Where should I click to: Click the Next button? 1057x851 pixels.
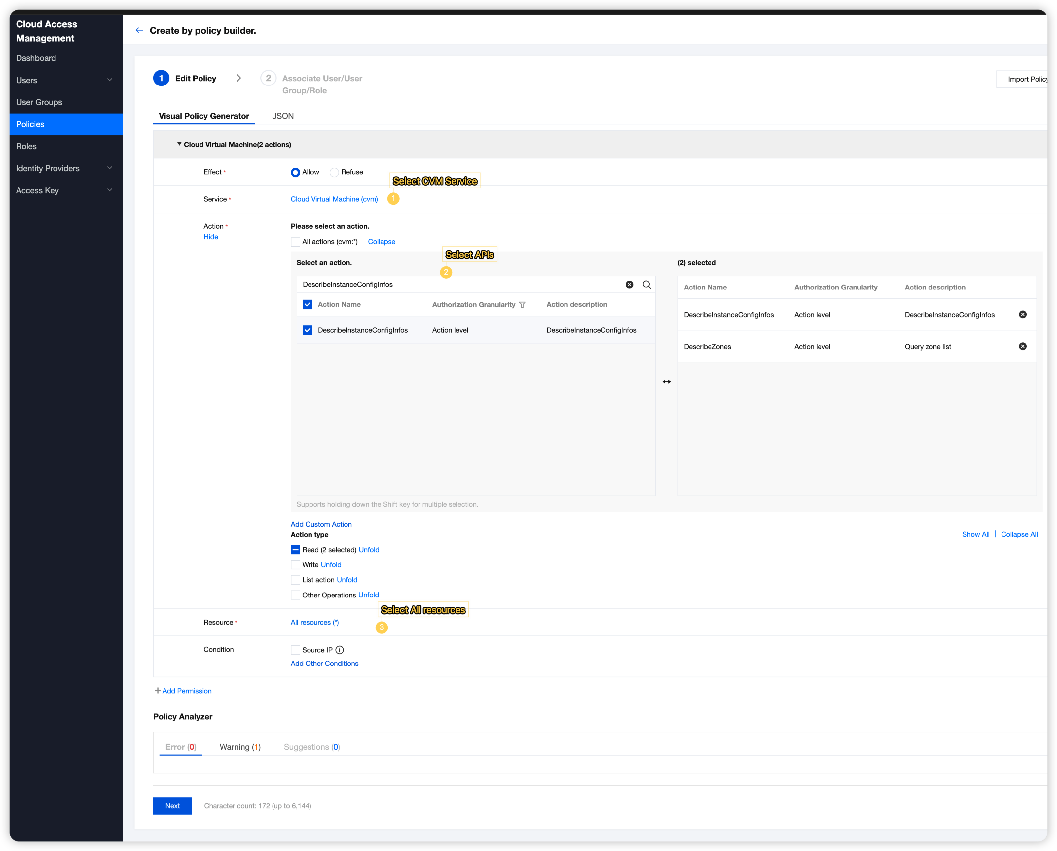(x=172, y=806)
